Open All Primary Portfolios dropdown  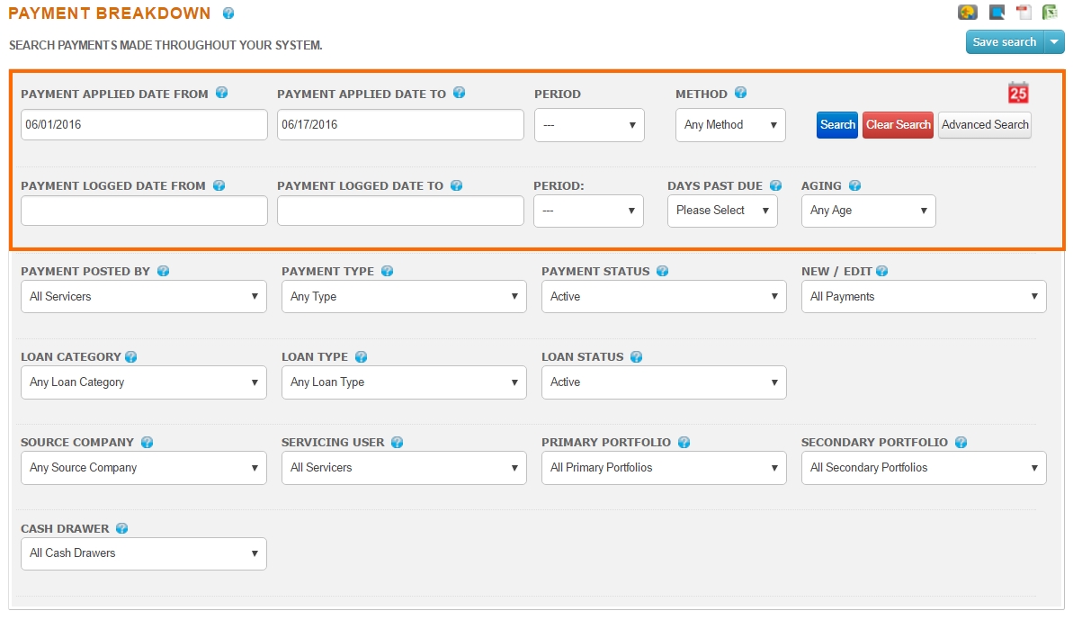pyautogui.click(x=664, y=467)
